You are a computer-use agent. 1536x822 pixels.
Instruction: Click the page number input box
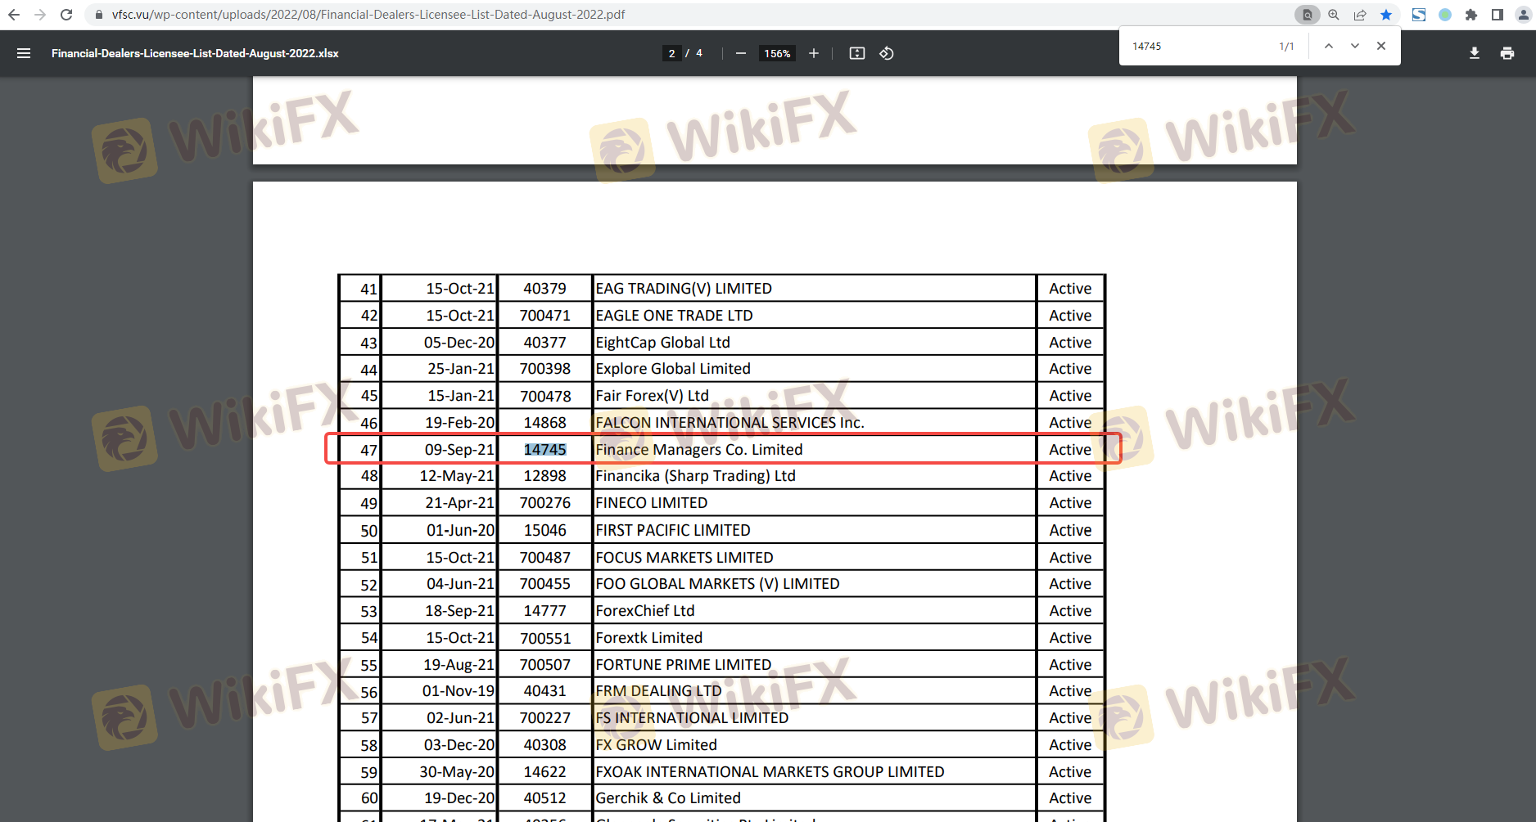click(x=671, y=53)
